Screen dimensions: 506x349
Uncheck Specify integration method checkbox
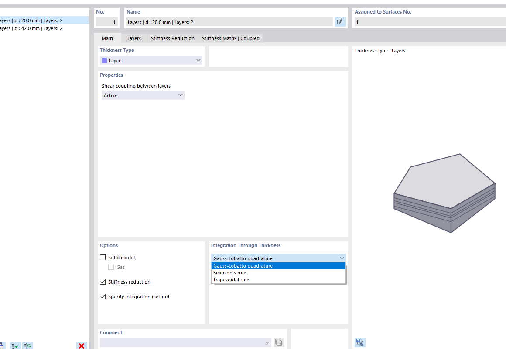coord(103,296)
